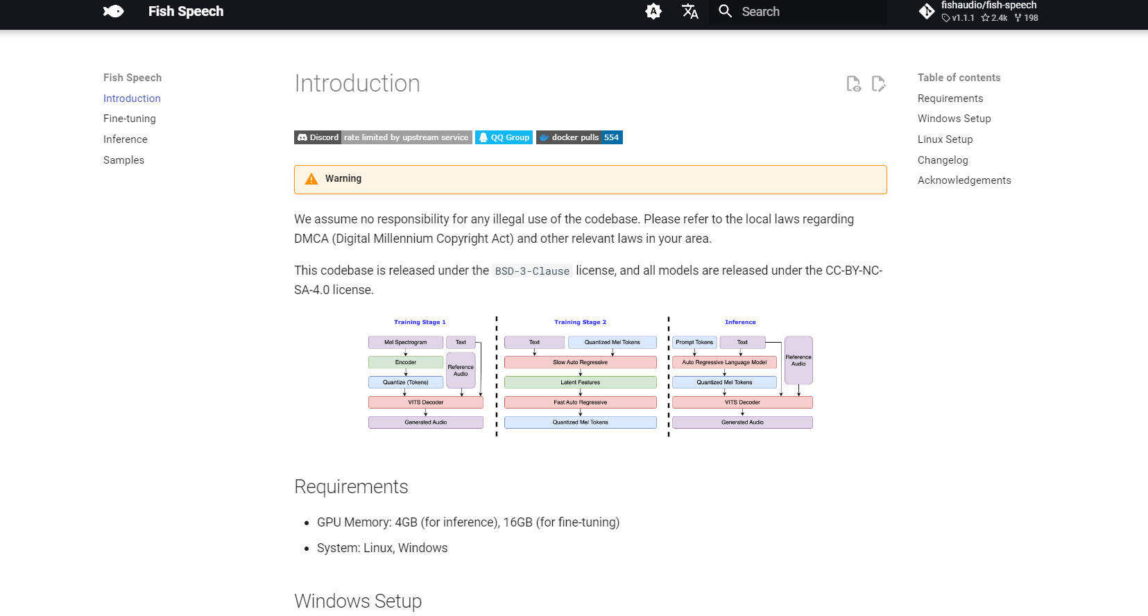Select Introduction in the left navigation
Viewport: 1148px width, 616px height.
pos(132,99)
